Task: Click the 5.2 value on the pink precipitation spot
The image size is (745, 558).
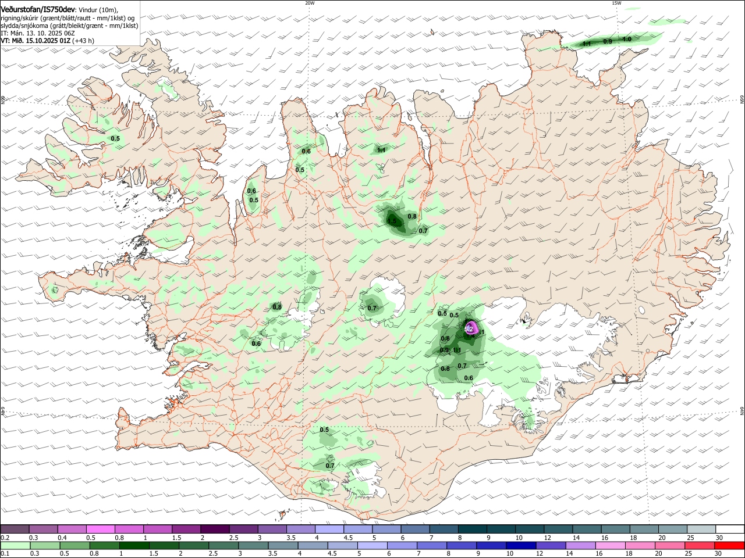Action: pyautogui.click(x=469, y=329)
